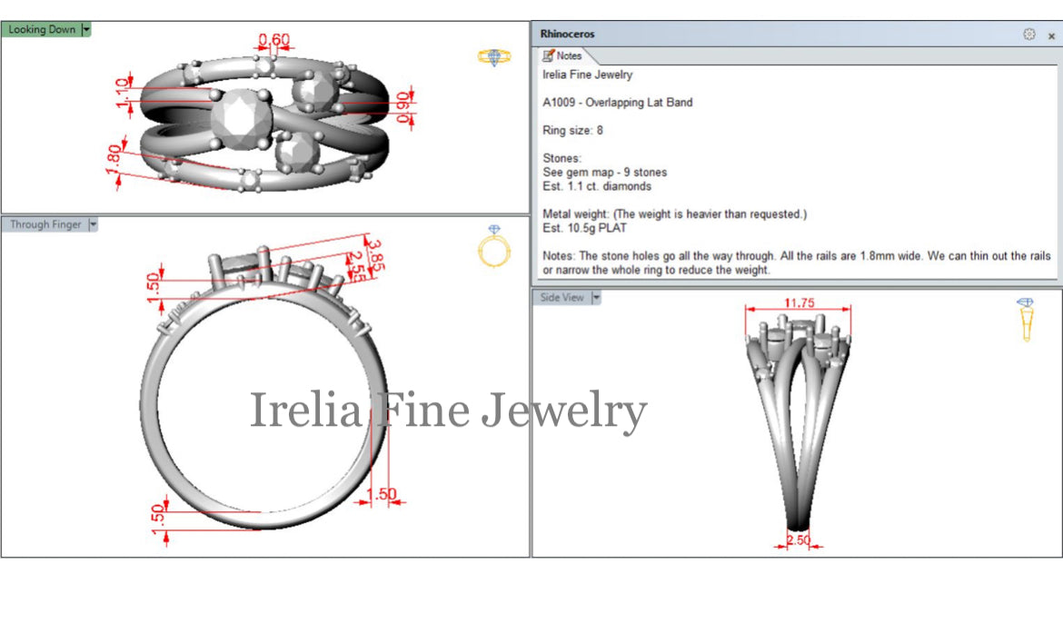Click the 3.85 dimension in Through Finger view
This screenshot has height=624, width=1063.
[376, 254]
